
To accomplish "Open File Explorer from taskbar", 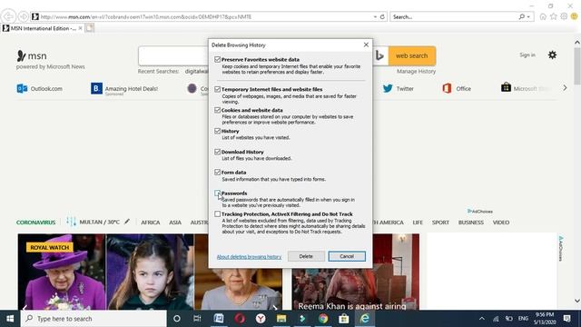I will point(281,319).
